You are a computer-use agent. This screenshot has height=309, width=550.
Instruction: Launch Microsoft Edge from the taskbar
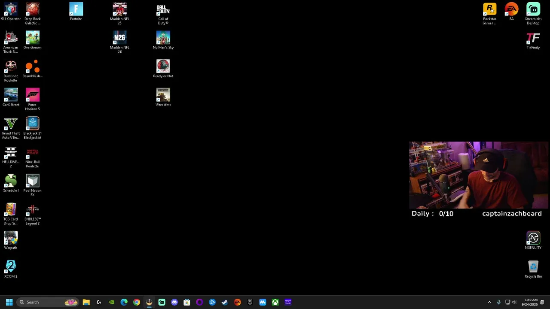click(x=124, y=302)
